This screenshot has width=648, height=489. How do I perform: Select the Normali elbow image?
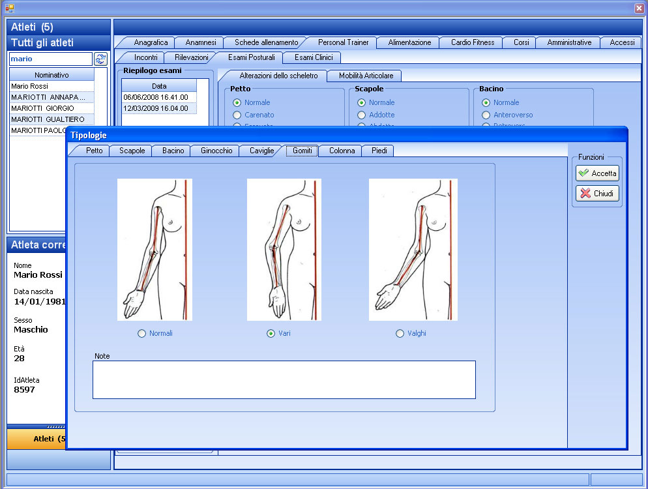coord(155,250)
